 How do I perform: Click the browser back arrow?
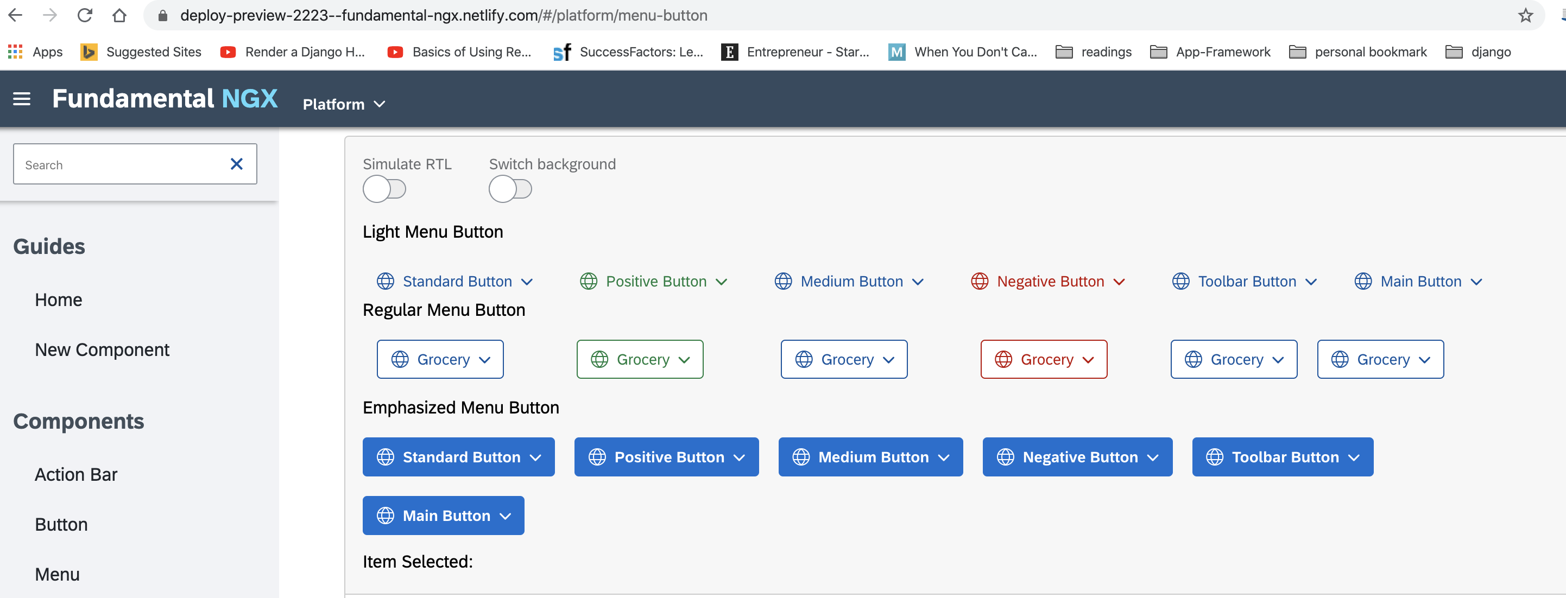15,15
